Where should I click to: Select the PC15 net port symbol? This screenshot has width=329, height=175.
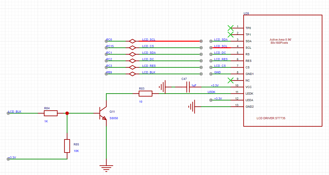click(x=133, y=48)
